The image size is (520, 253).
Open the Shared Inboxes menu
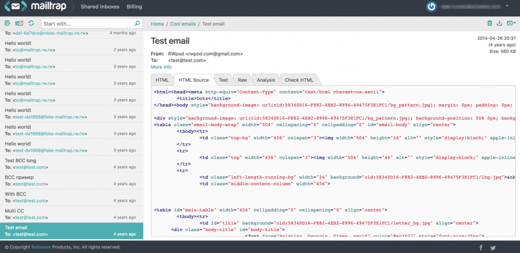pyautogui.click(x=100, y=6)
